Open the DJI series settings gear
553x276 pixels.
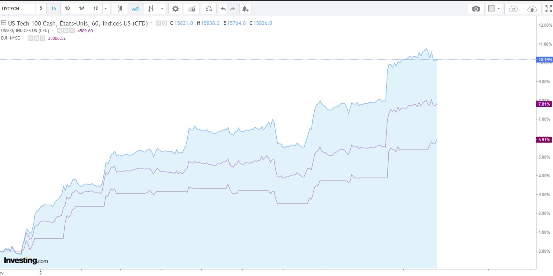[x=36, y=38]
